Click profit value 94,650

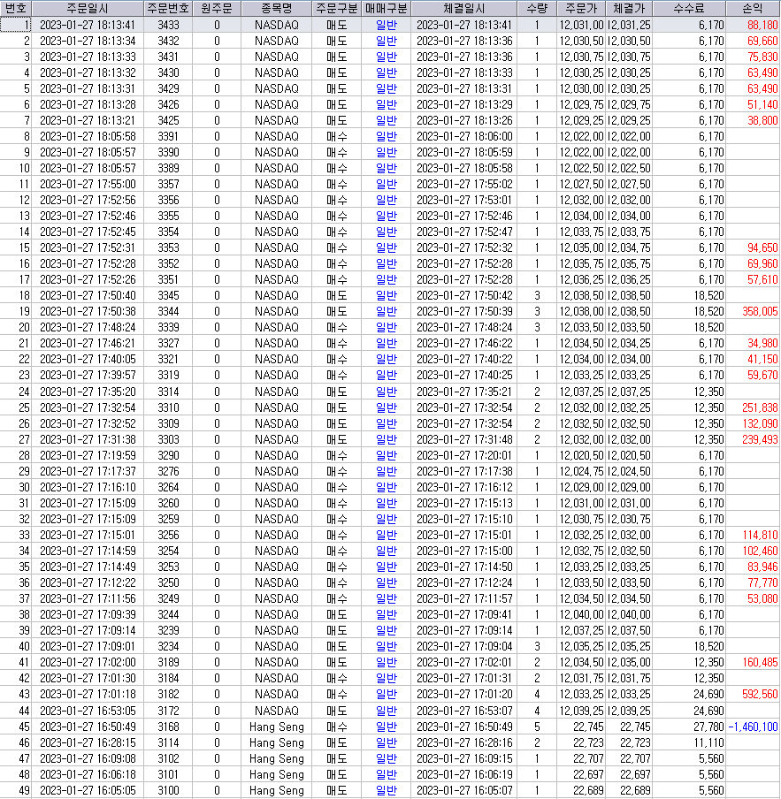click(x=762, y=247)
